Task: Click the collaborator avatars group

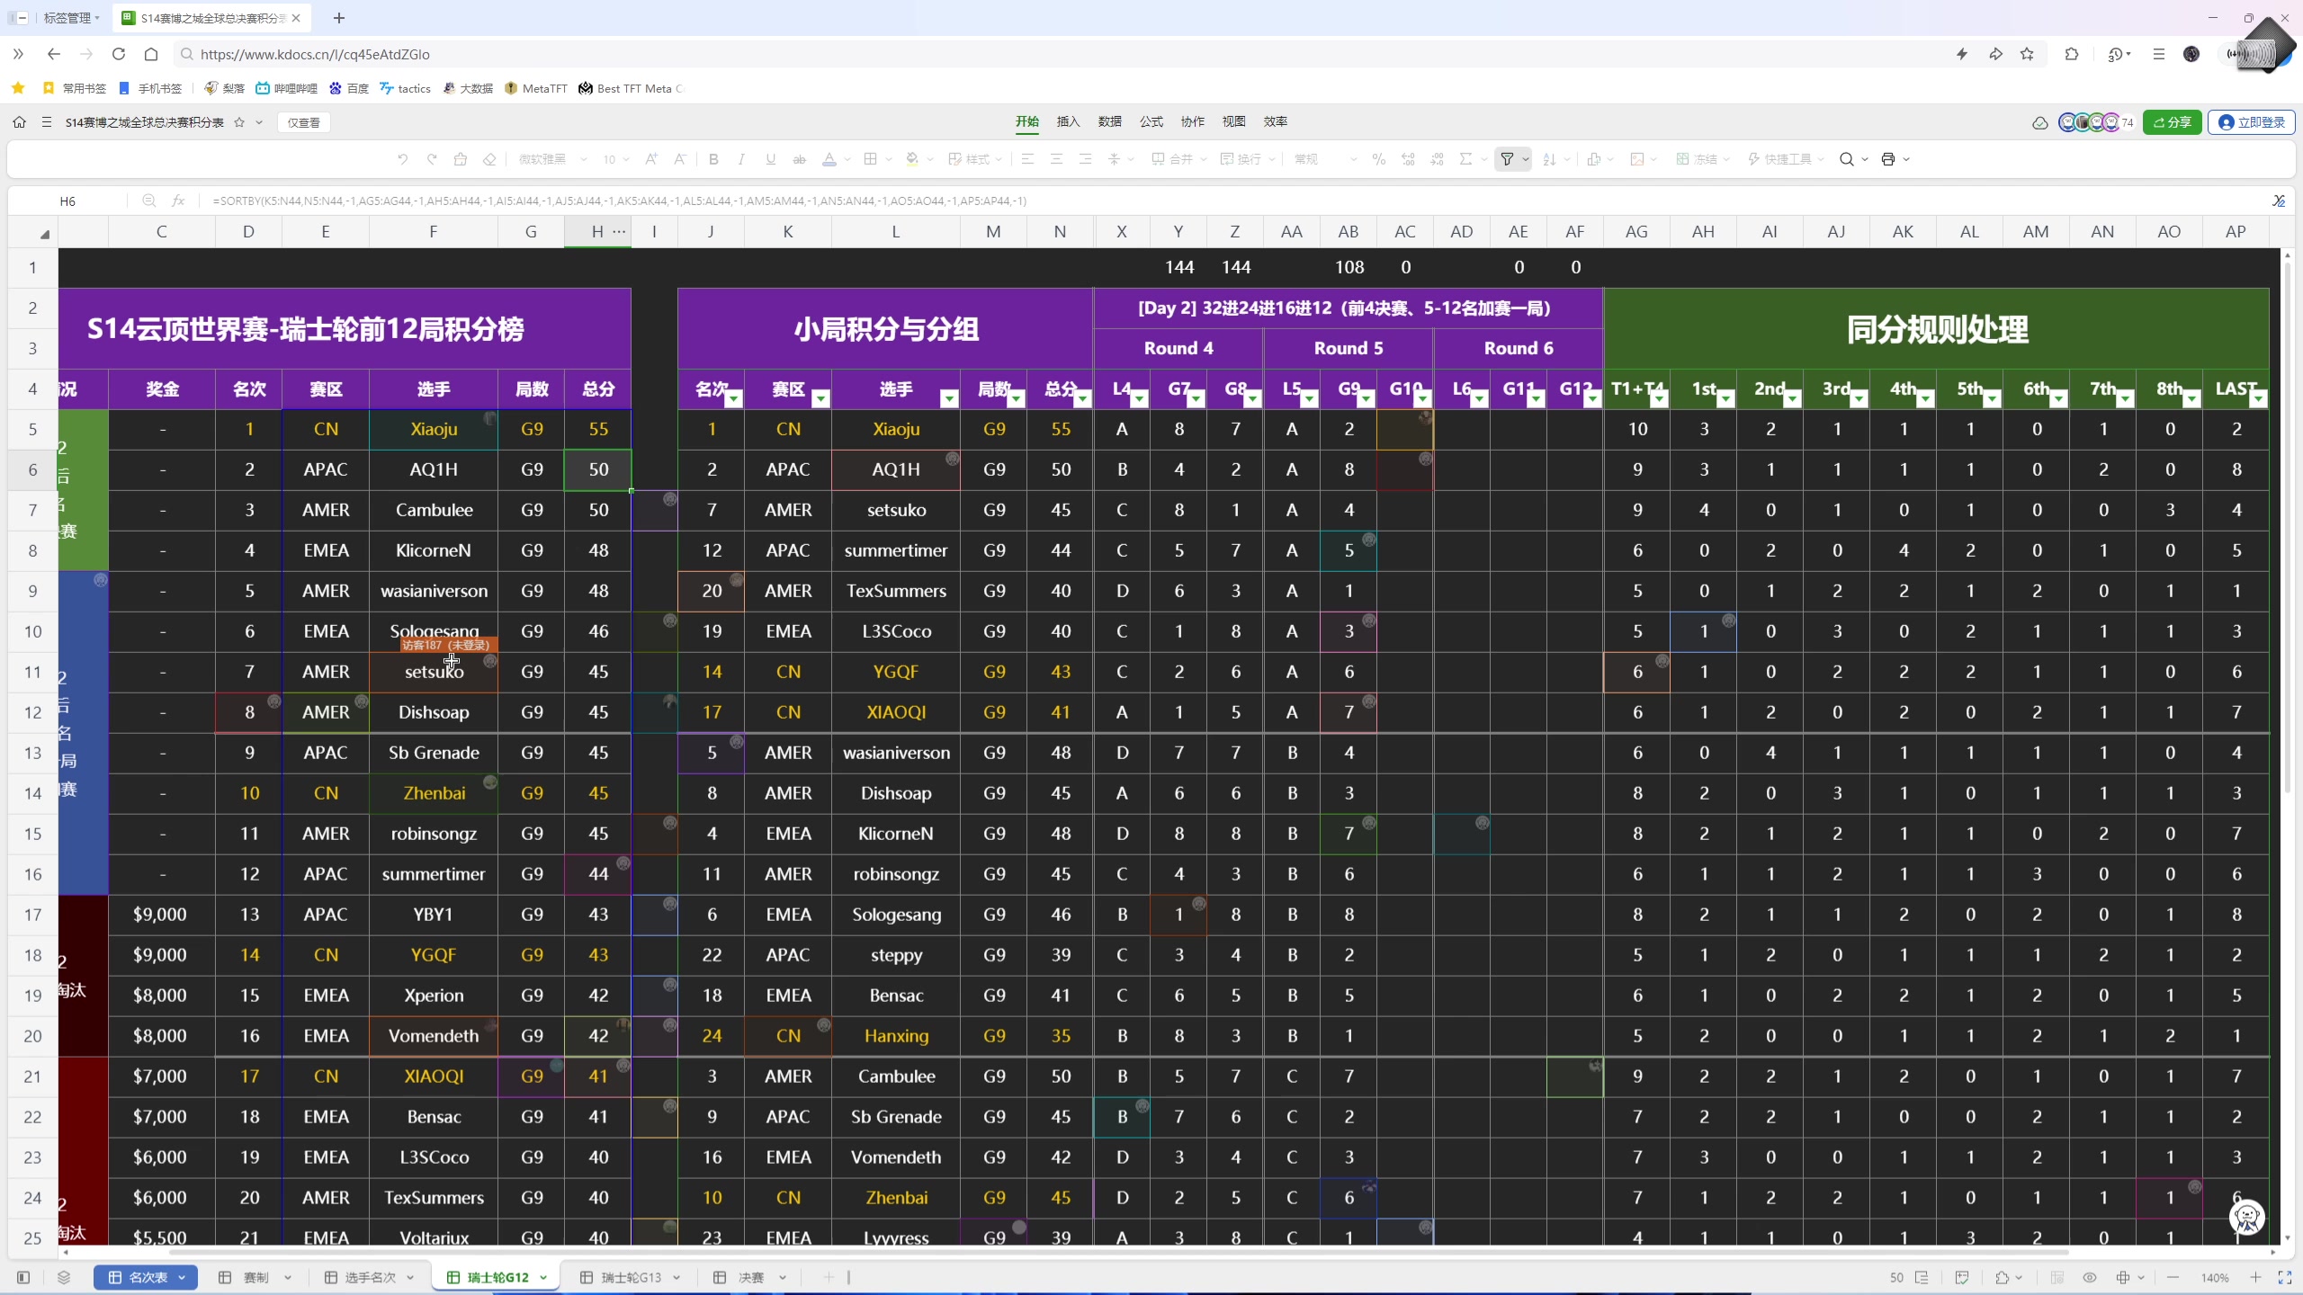Action: (x=2095, y=122)
